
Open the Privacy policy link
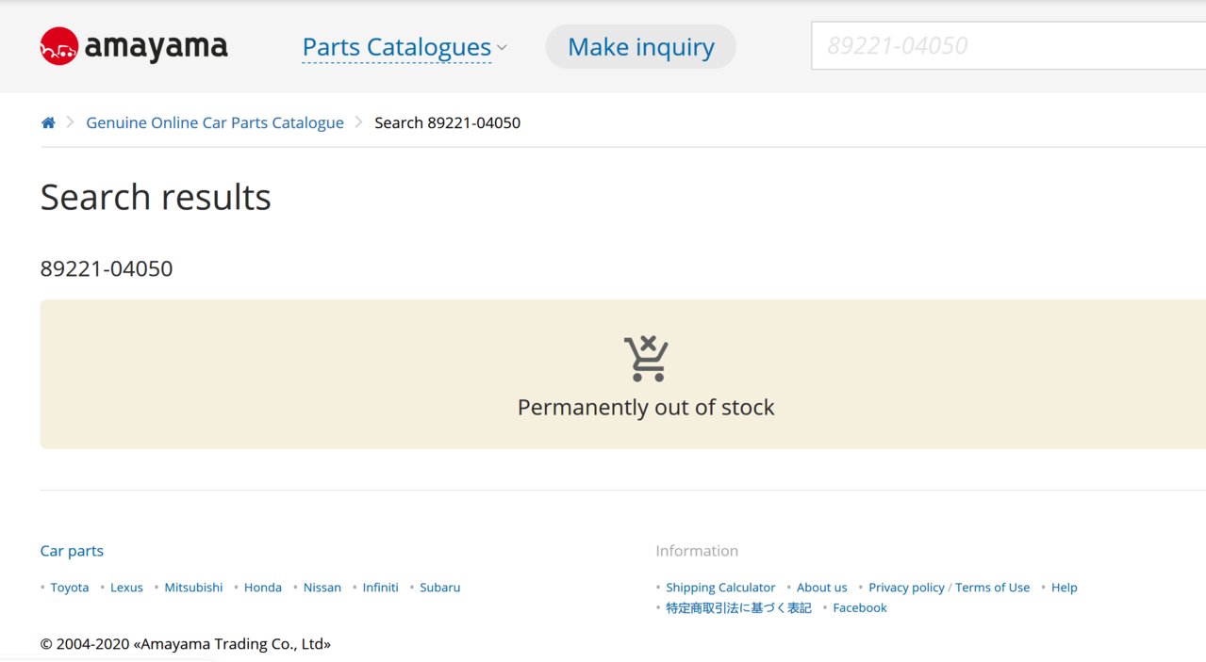pyautogui.click(x=906, y=588)
